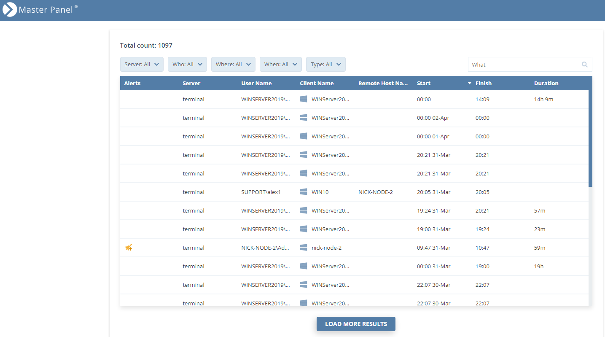
Task: Sort by Duration column header
Action: click(x=546, y=84)
